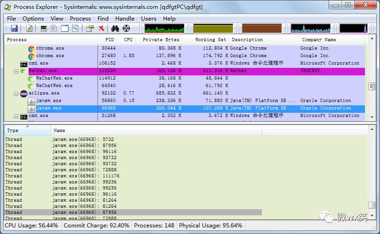Image resolution: width=380 pixels, height=234 pixels.
Task: Sort by the Working Set column header
Action: click(x=206, y=40)
